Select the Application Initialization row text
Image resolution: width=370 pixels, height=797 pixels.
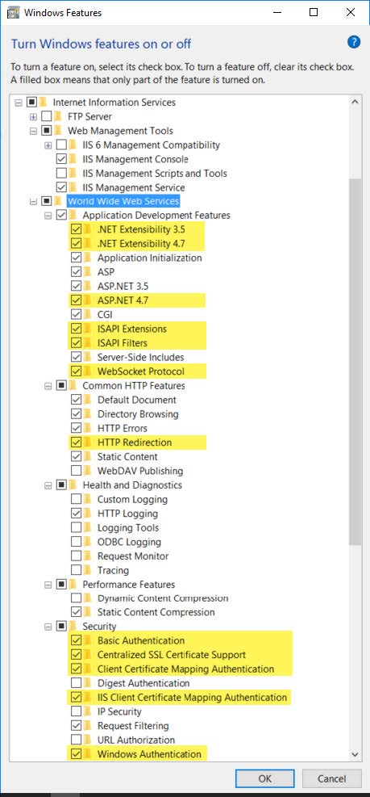[150, 258]
